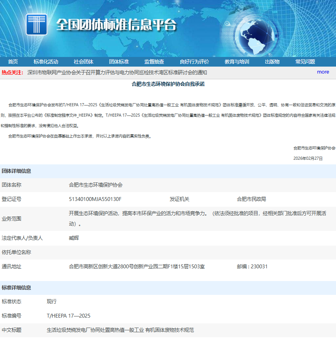This screenshot has width=336, height=338.
Task: Go to 教育与培训 section
Action: click(x=237, y=62)
